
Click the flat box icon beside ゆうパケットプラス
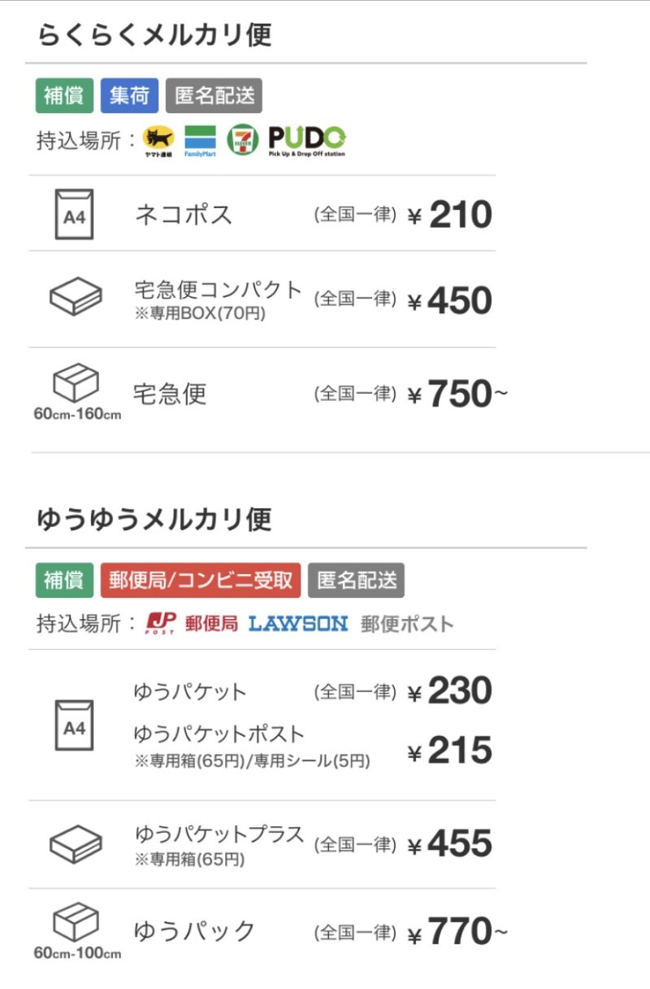coord(76,844)
